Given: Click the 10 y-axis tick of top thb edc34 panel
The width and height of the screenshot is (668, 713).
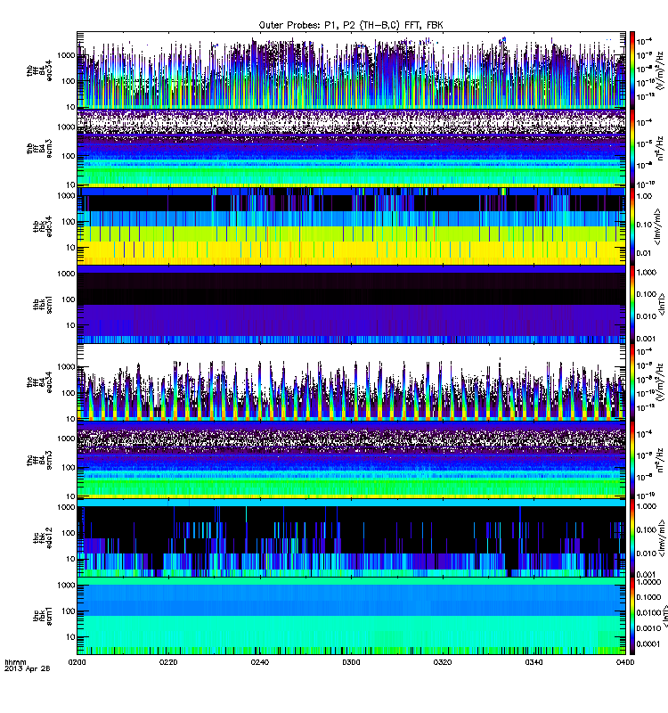Looking at the screenshot, I should pyautogui.click(x=70, y=107).
